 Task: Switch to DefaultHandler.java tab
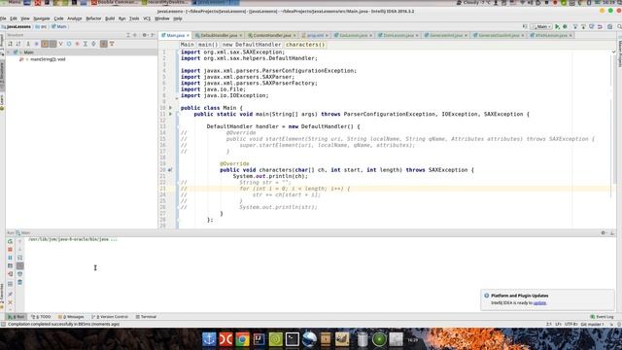tap(219, 35)
